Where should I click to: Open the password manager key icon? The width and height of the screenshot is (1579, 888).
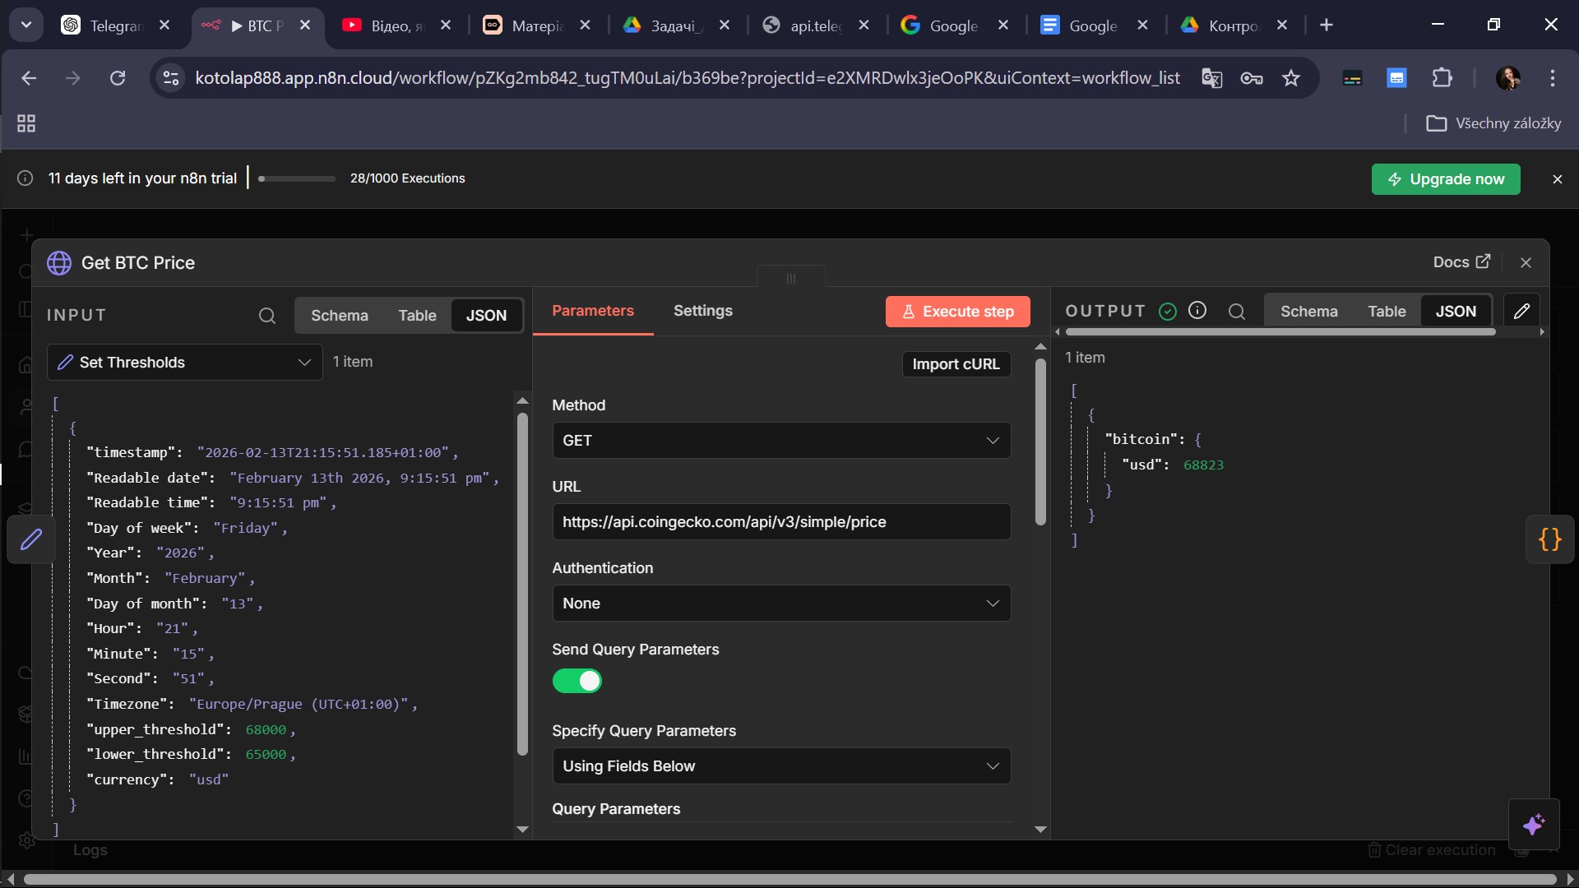[1252, 78]
